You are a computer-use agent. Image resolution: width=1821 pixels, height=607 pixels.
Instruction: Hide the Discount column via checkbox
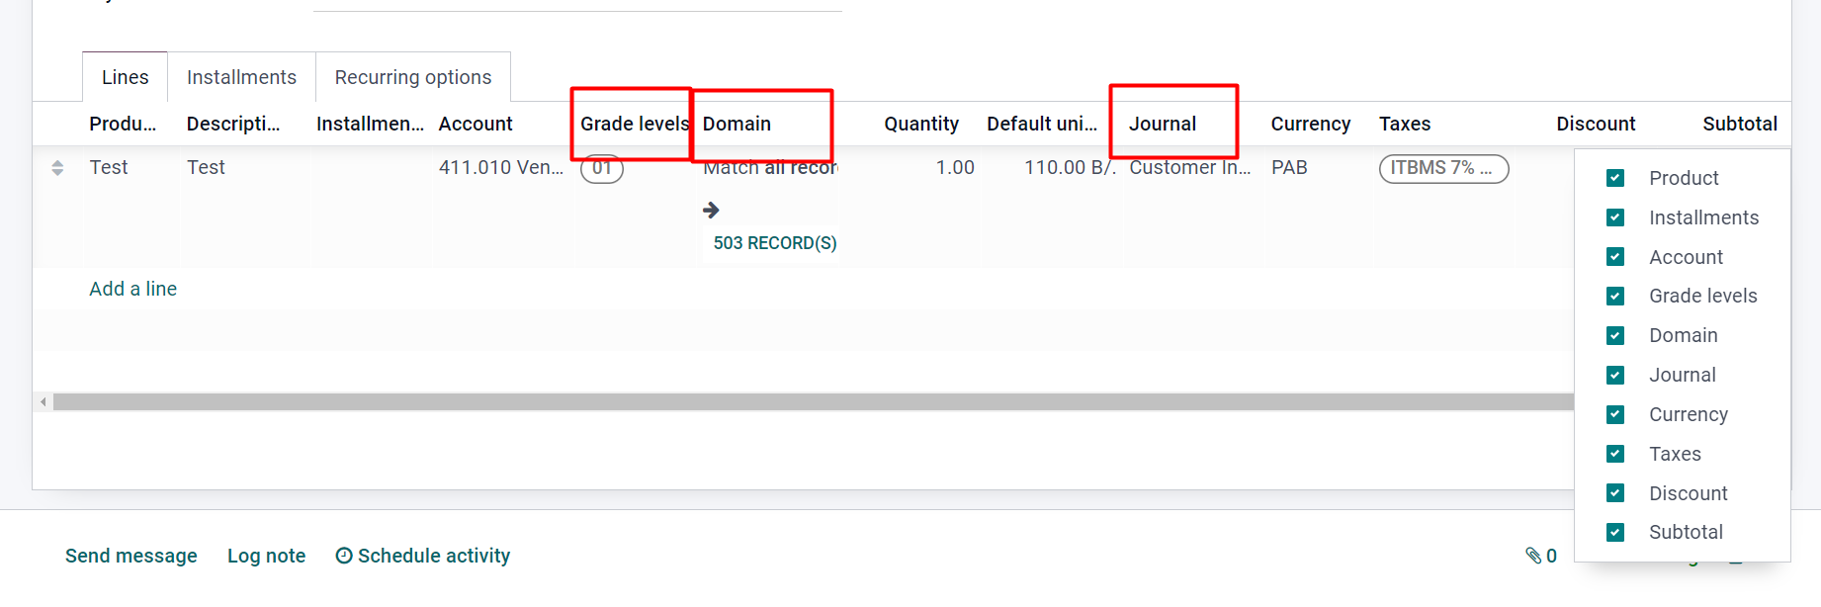point(1615,493)
